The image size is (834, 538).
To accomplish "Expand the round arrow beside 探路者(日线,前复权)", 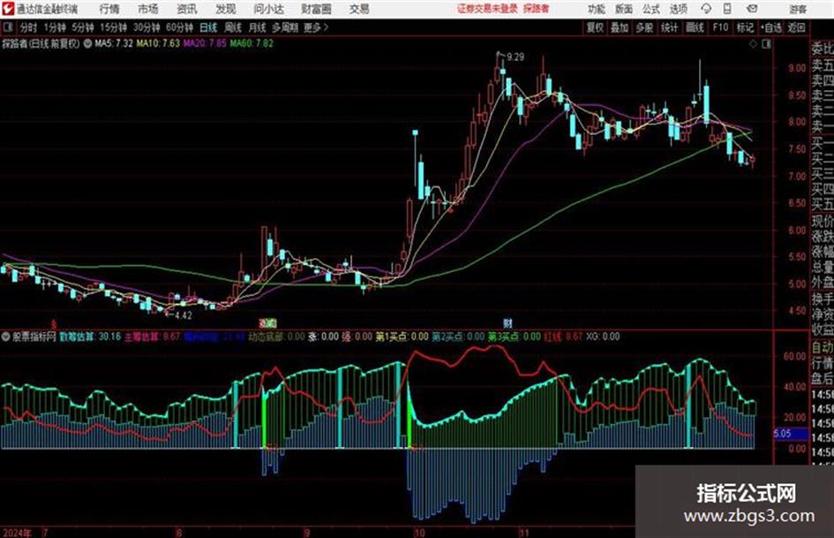I will (87, 43).
